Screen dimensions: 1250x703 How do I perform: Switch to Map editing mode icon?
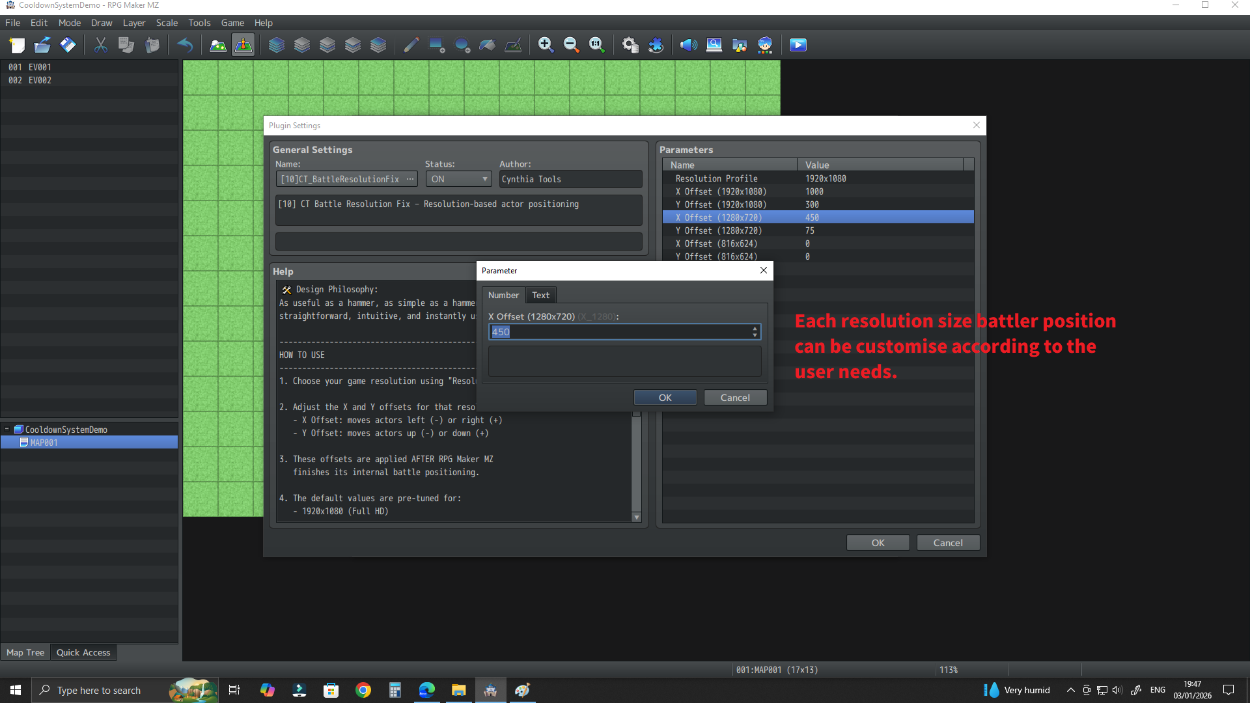(x=217, y=45)
